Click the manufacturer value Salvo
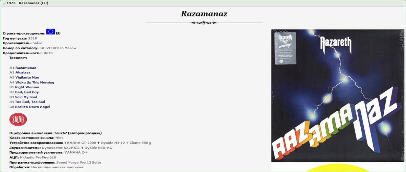The image size is (406, 172). [x=37, y=43]
